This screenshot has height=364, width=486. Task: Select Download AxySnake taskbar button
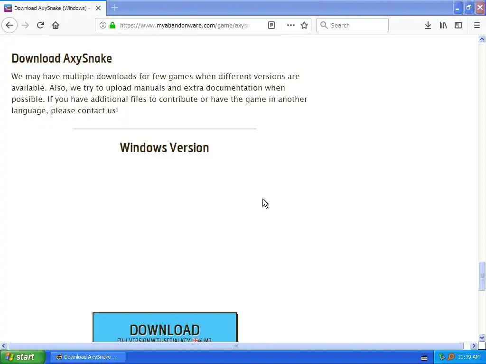[88, 357]
